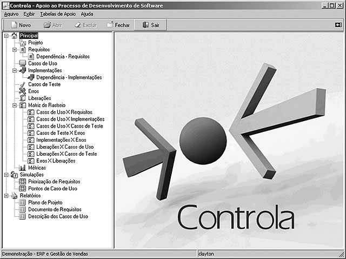
Task: Click the report icon beside Descrição dos Casos de Uso
Action: [x=23, y=216]
